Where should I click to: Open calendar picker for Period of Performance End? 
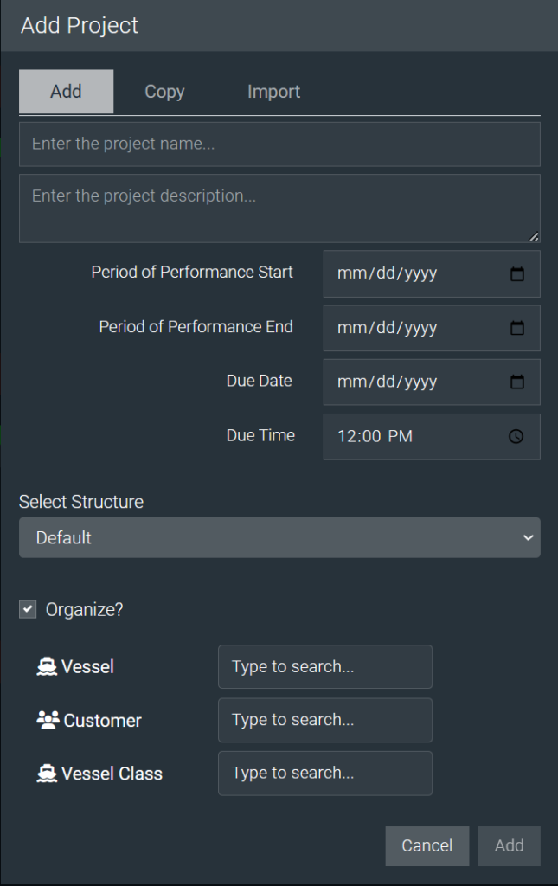tap(516, 328)
